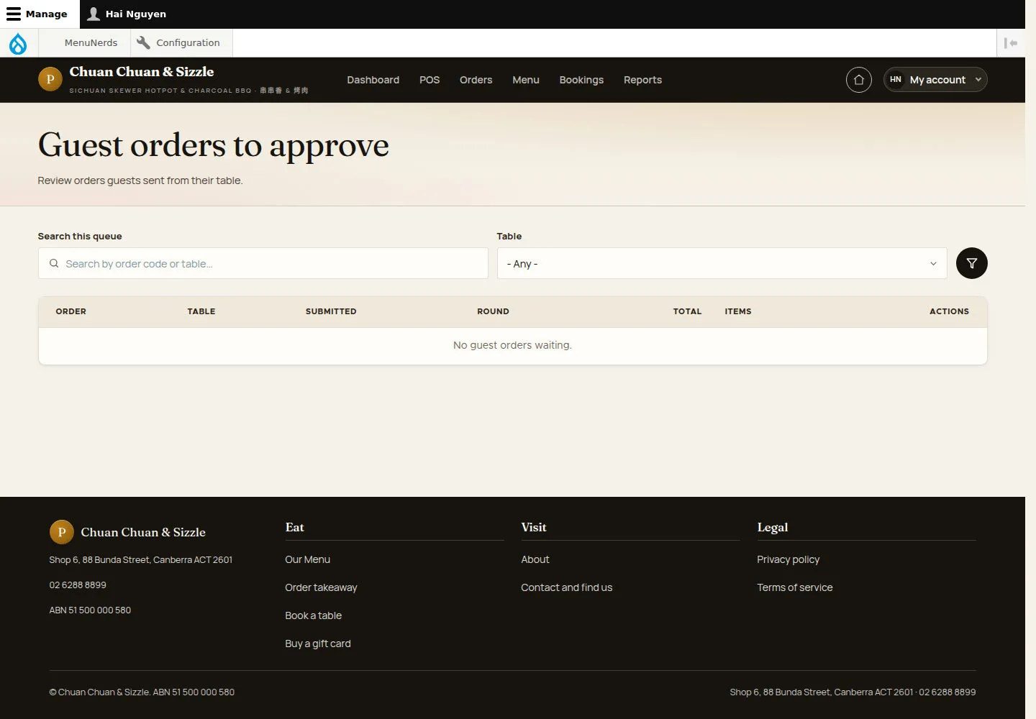Focus the order code search field
Viewport: 1036px width, 719px height.
[263, 263]
